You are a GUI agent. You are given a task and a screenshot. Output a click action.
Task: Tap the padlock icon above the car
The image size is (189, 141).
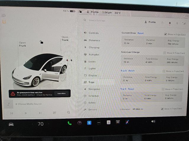[x=41, y=42]
